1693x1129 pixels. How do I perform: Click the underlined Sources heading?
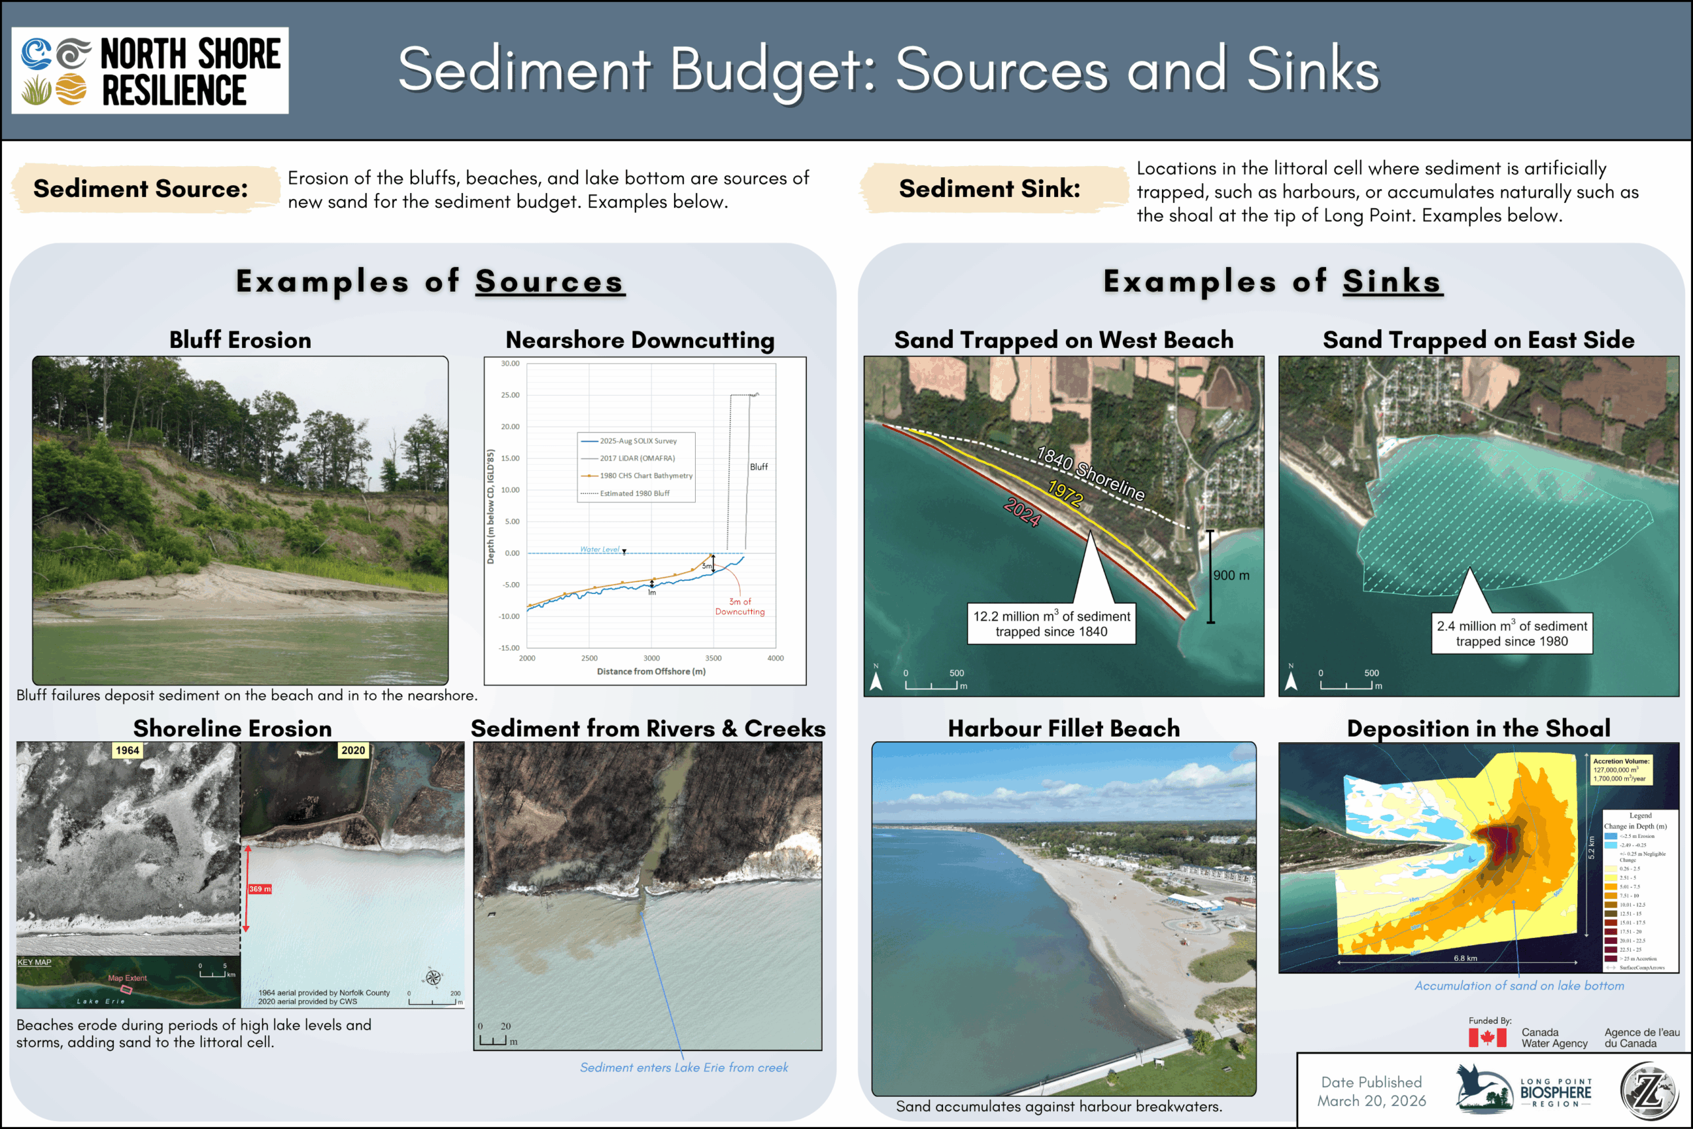pos(549,282)
